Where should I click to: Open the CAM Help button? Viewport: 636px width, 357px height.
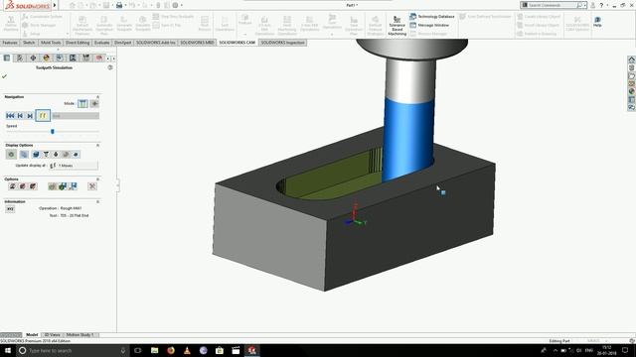coord(597,22)
